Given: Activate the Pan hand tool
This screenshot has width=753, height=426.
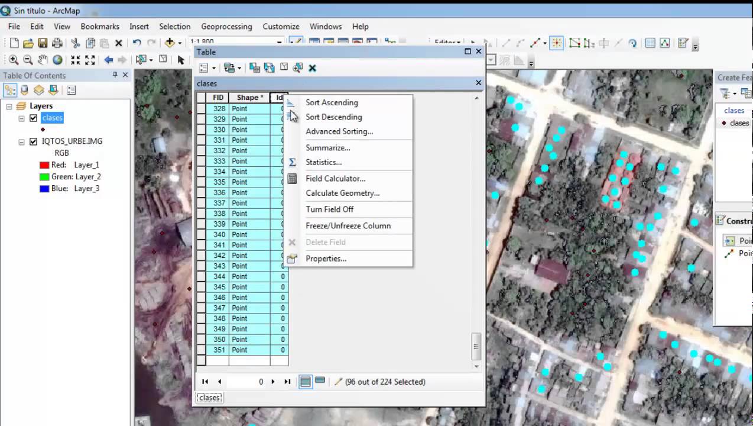Looking at the screenshot, I should click(x=43, y=60).
